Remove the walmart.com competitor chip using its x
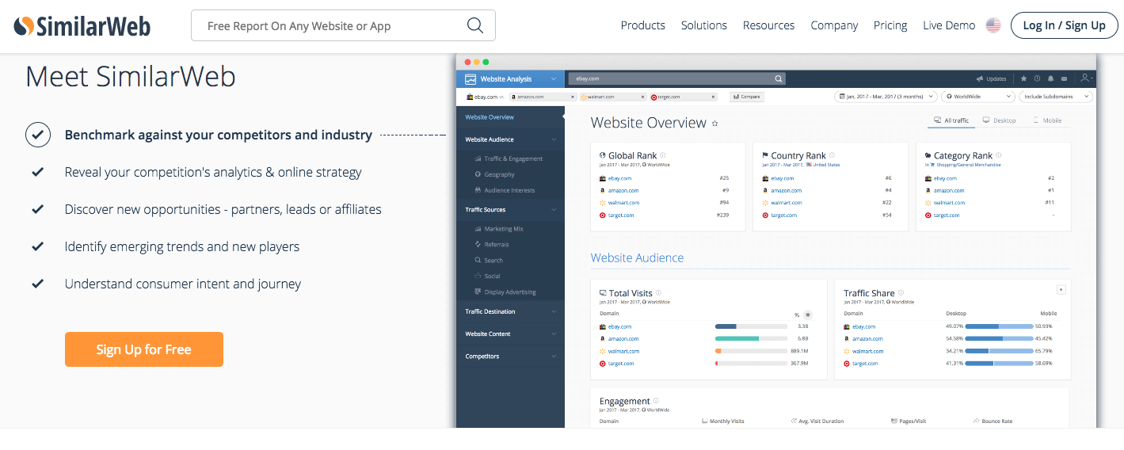 click(x=642, y=97)
